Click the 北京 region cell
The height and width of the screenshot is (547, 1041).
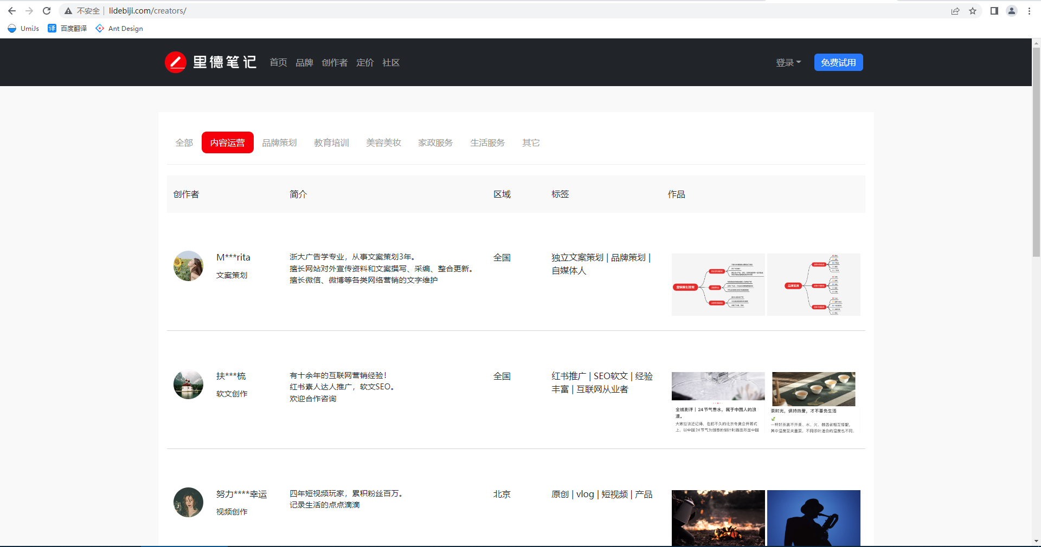point(502,494)
